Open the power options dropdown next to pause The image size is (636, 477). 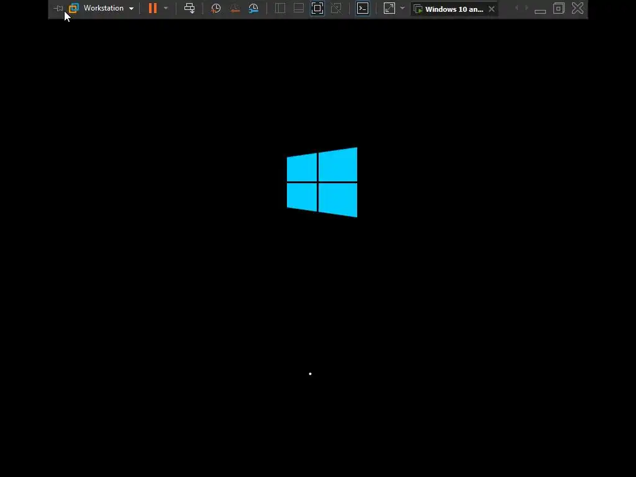click(x=165, y=8)
